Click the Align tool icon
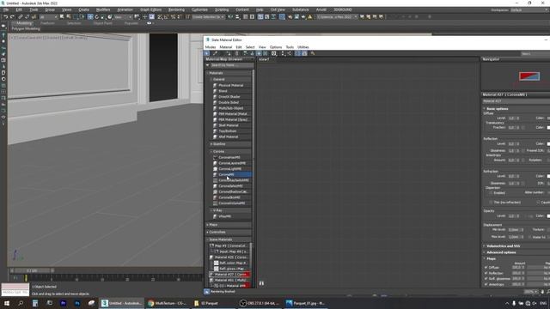550x309 pixels. pyautogui.click(x=237, y=17)
